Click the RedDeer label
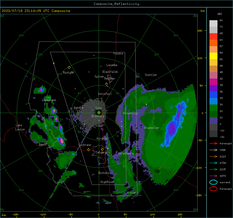The height and width of the screenshot is (218, 233). coord(110,79)
